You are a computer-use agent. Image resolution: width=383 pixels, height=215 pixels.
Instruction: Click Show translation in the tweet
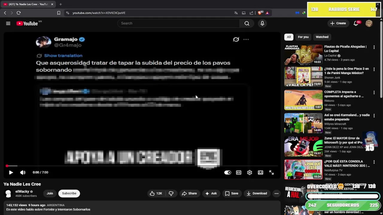tap(63, 56)
